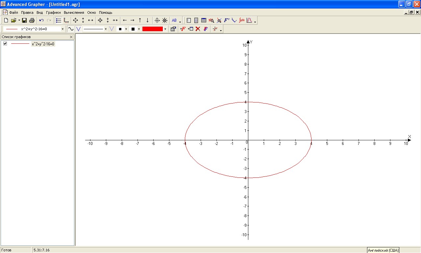Open the line style dropdown arrow
This screenshot has height=253, width=421.
pyautogui.click(x=106, y=29)
